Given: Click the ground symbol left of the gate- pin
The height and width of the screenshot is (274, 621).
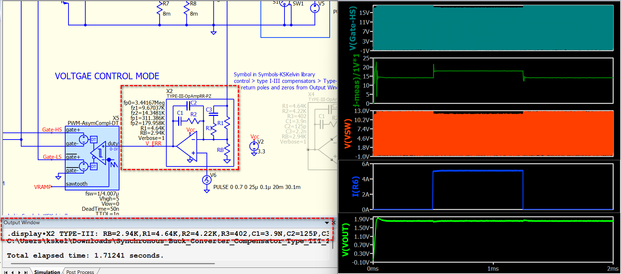Looking at the screenshot, I should click(58, 177).
